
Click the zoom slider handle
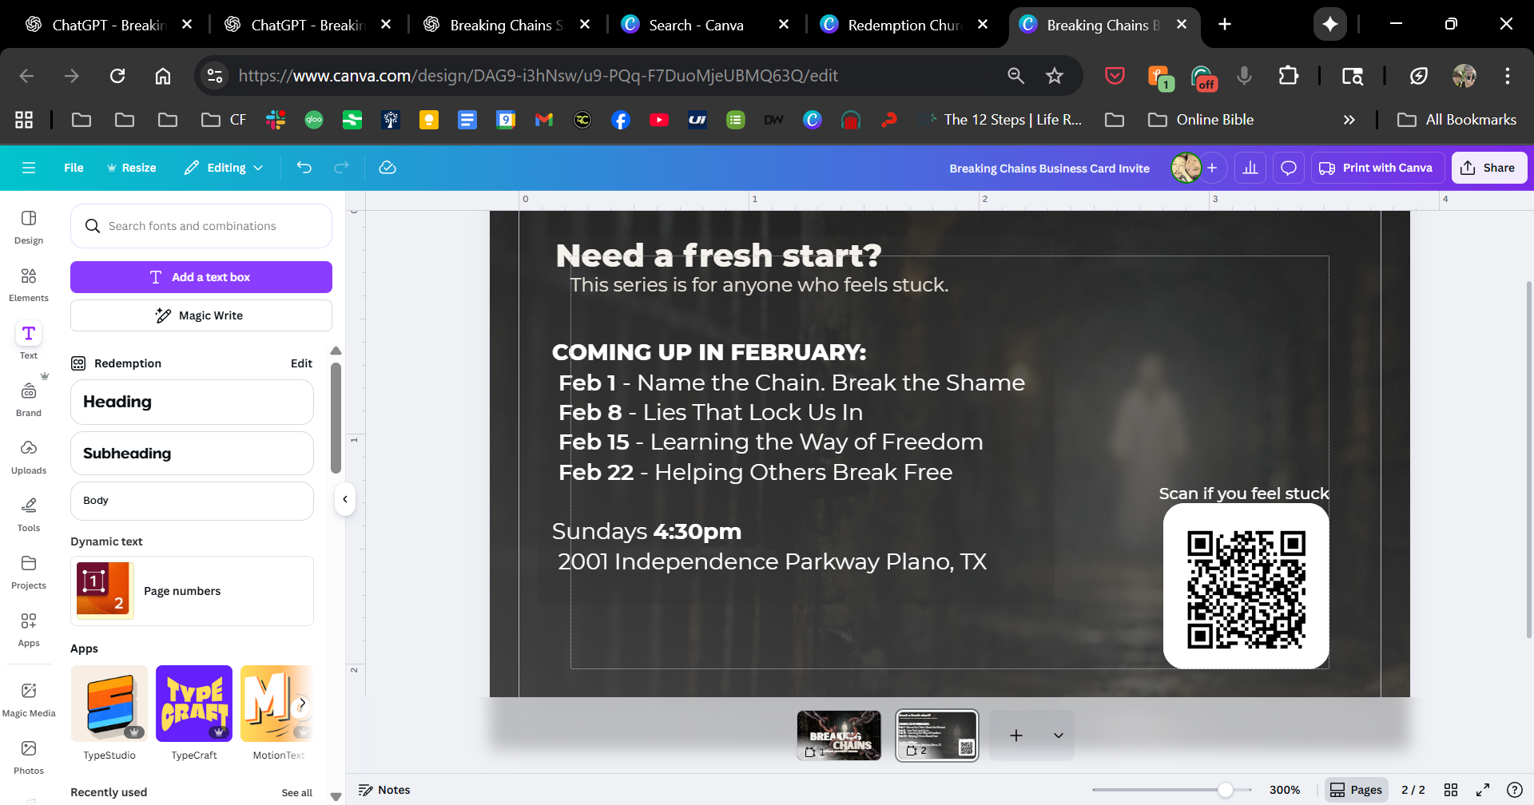coord(1225,790)
